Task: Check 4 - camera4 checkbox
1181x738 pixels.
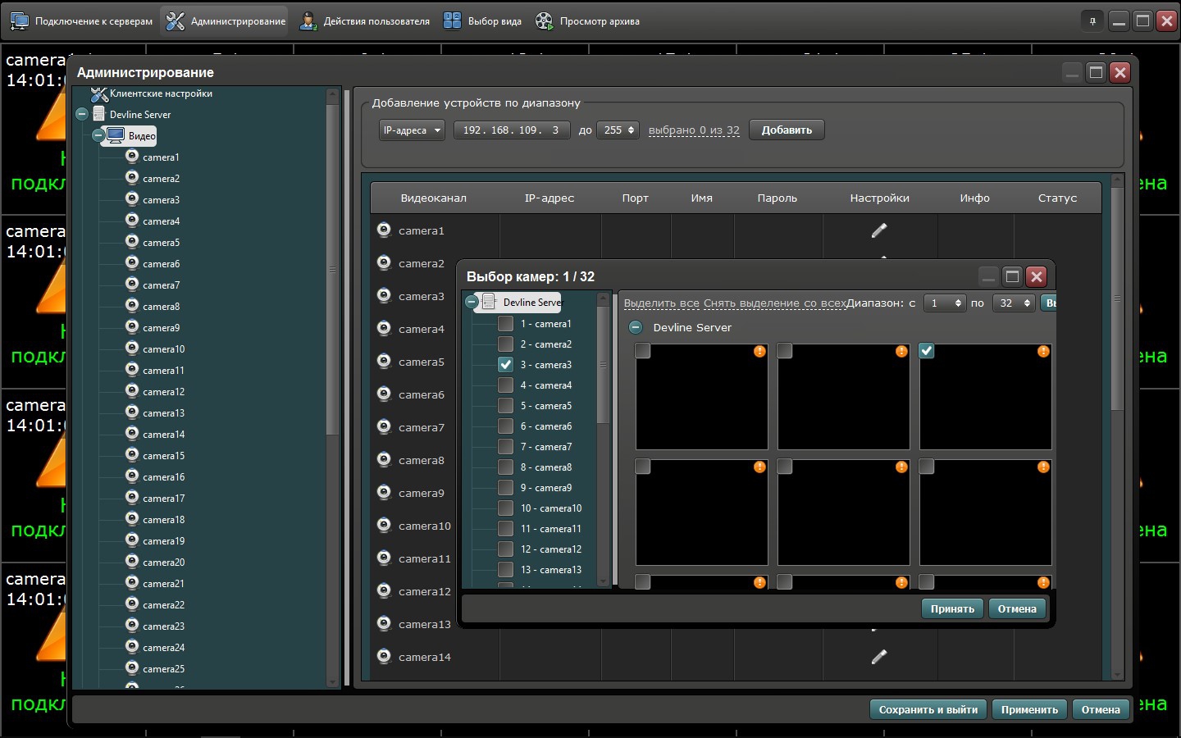Action: pos(506,385)
